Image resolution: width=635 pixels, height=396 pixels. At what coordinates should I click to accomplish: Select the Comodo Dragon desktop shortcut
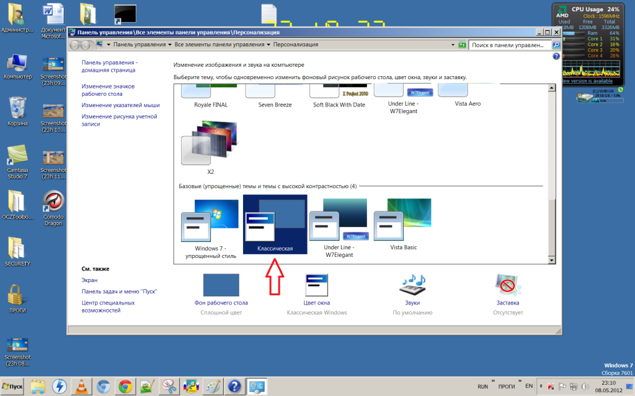pyautogui.click(x=53, y=208)
